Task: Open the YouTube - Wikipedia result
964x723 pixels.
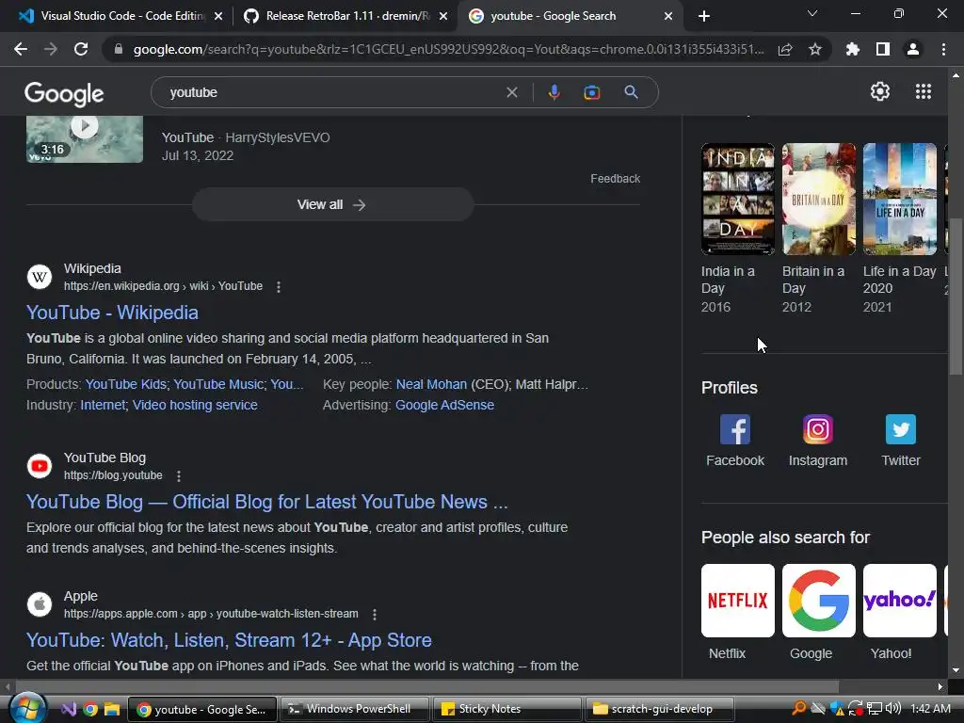Action: [113, 313]
